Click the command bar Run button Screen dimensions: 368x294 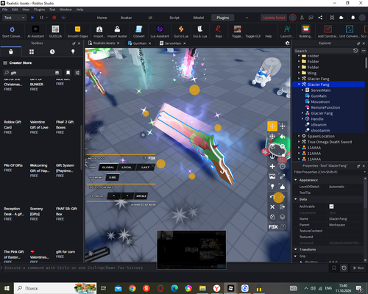pyautogui.click(x=358, y=268)
